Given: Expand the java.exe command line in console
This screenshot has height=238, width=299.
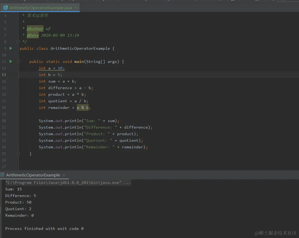Looking at the screenshot, I should click(68, 183).
